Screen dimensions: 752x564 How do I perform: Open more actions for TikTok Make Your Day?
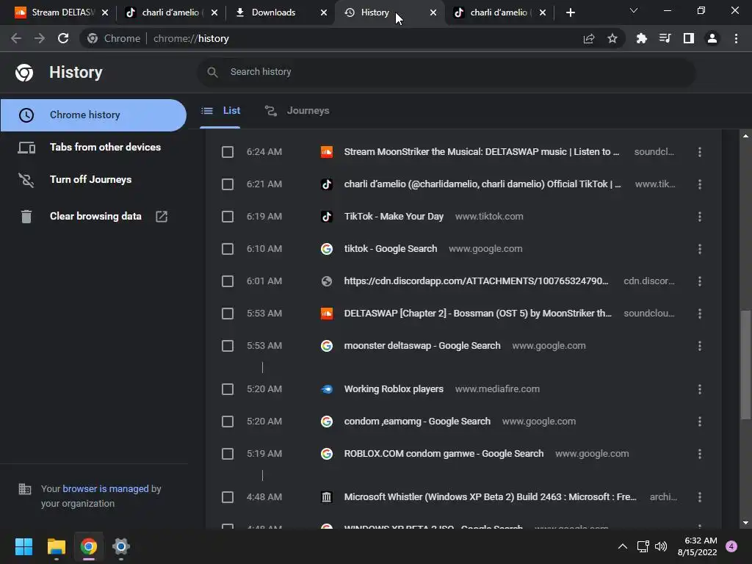tap(700, 217)
